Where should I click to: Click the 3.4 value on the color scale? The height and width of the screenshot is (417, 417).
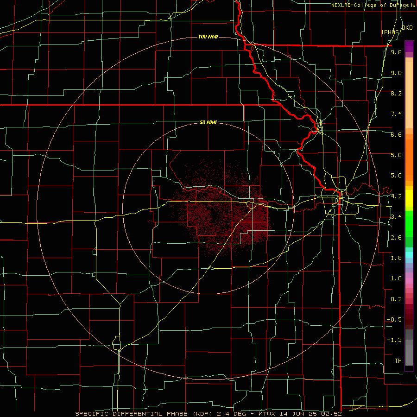point(396,217)
